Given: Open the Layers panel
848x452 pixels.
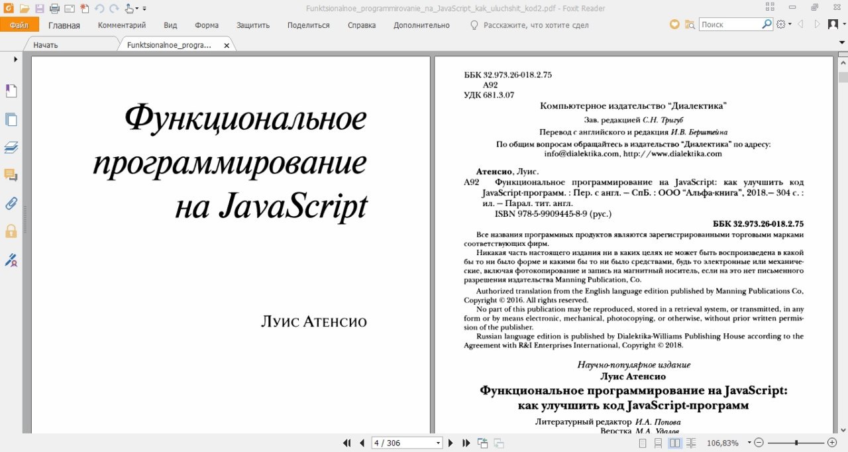Looking at the screenshot, I should pos(11,147).
